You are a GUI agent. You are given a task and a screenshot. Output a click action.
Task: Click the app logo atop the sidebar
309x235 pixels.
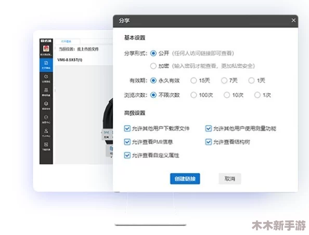coord(46,41)
